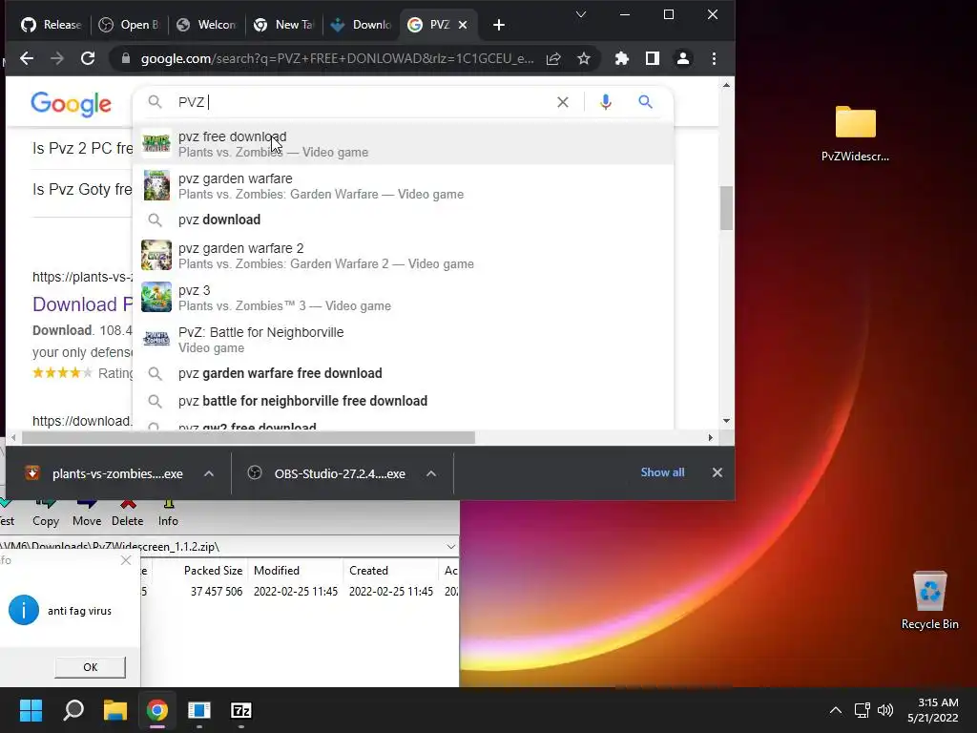Close the info dialog with X
The image size is (977, 733).
tap(126, 560)
